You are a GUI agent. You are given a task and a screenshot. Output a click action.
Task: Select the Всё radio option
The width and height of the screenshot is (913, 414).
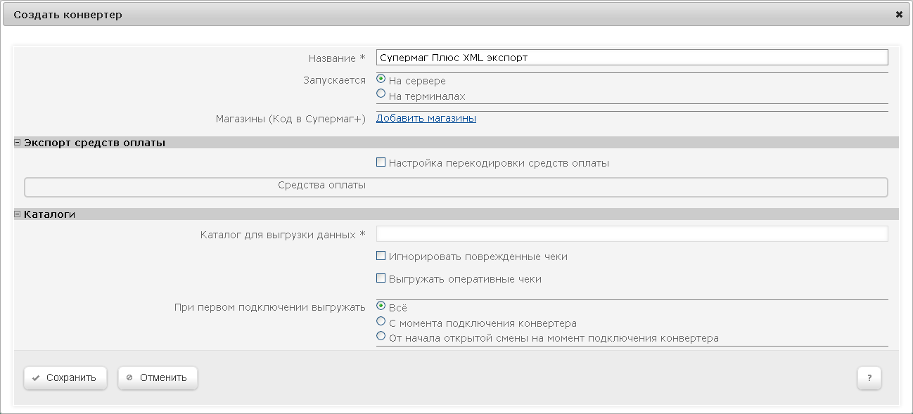coord(381,306)
